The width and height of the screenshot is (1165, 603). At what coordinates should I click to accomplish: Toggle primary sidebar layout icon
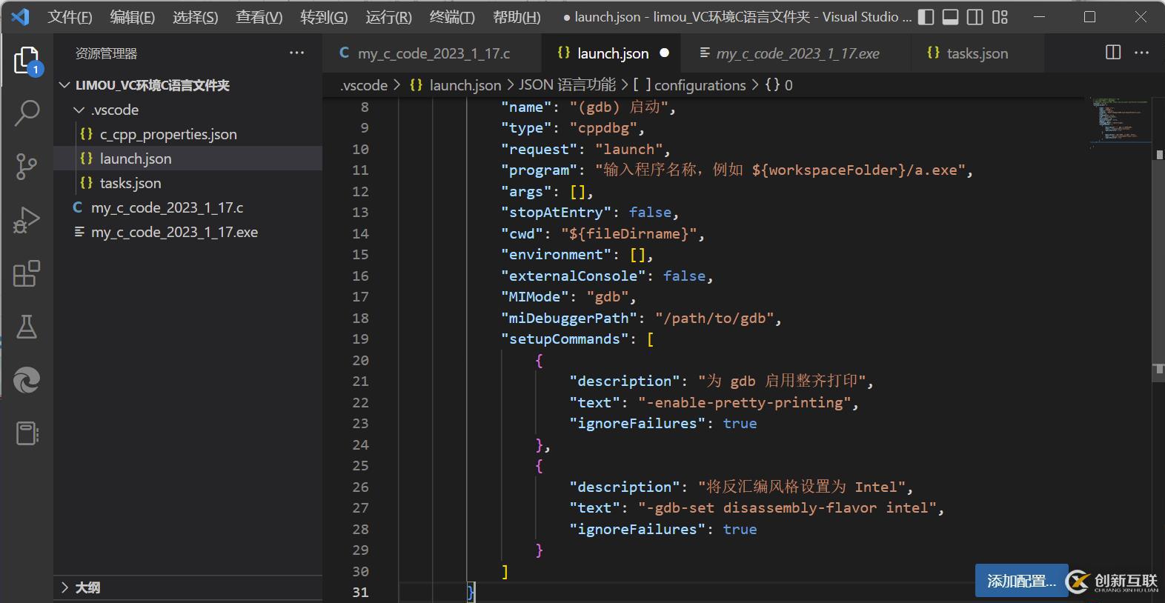pos(926,16)
